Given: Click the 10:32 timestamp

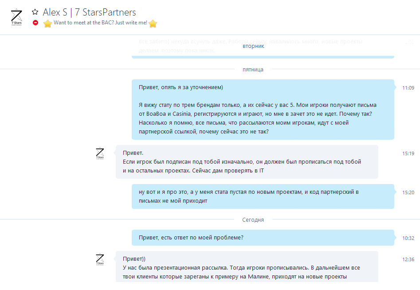Looking at the screenshot, I should pos(408,238).
